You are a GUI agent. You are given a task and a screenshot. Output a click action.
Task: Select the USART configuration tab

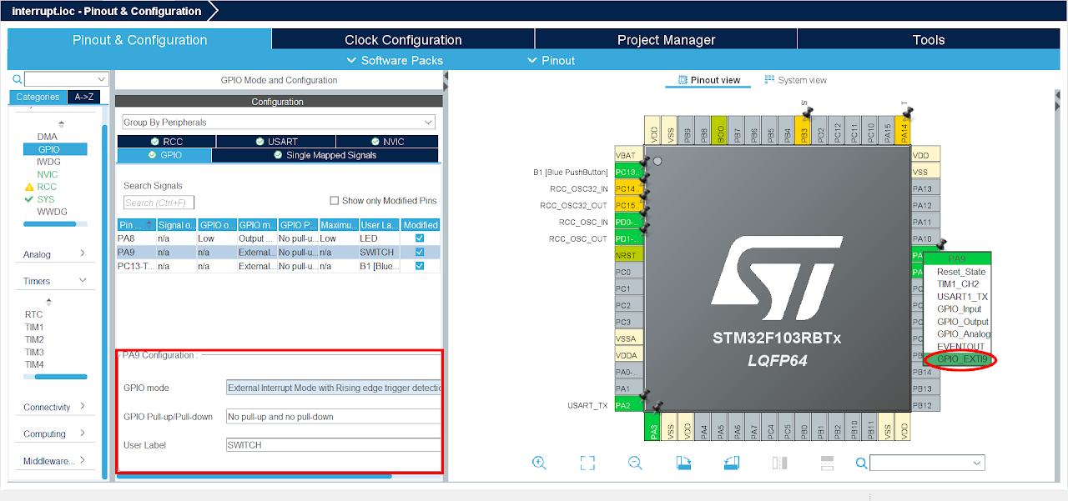coord(277,142)
